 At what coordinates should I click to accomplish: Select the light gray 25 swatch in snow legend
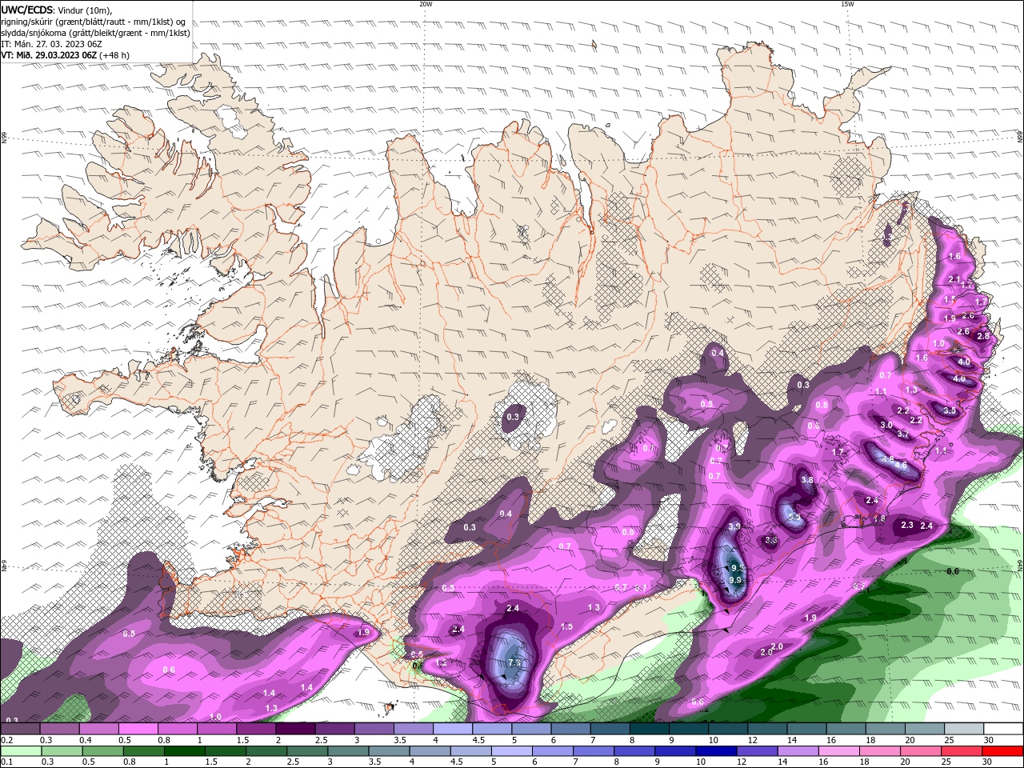pos(962,729)
